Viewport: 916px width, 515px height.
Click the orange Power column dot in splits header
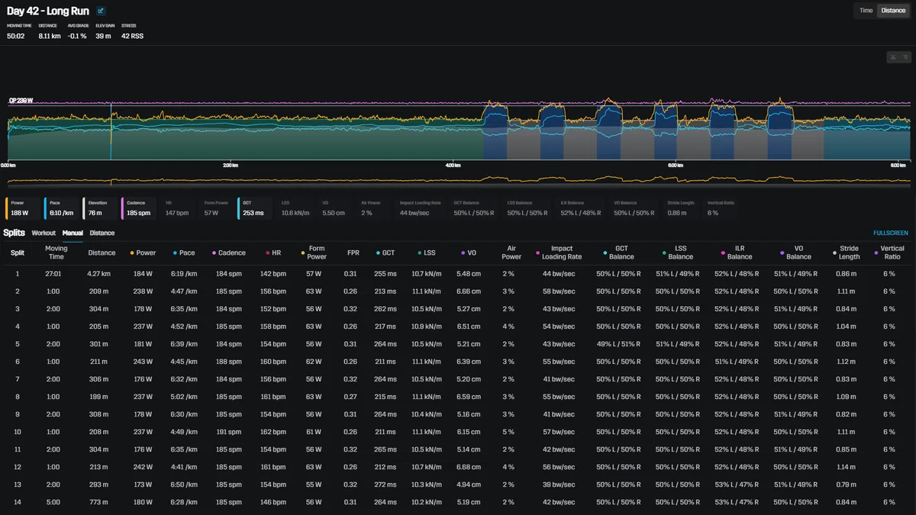click(x=133, y=253)
